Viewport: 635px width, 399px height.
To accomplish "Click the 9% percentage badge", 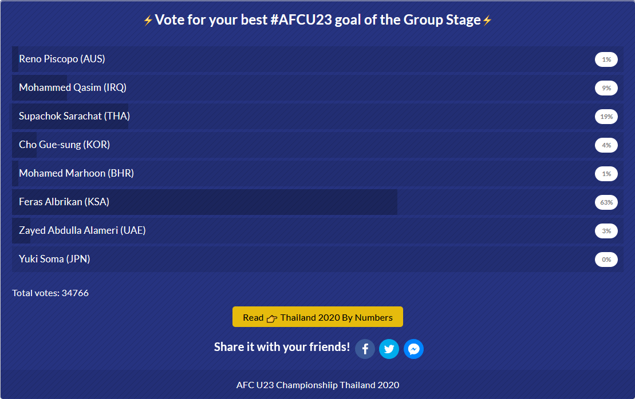I will [x=606, y=87].
